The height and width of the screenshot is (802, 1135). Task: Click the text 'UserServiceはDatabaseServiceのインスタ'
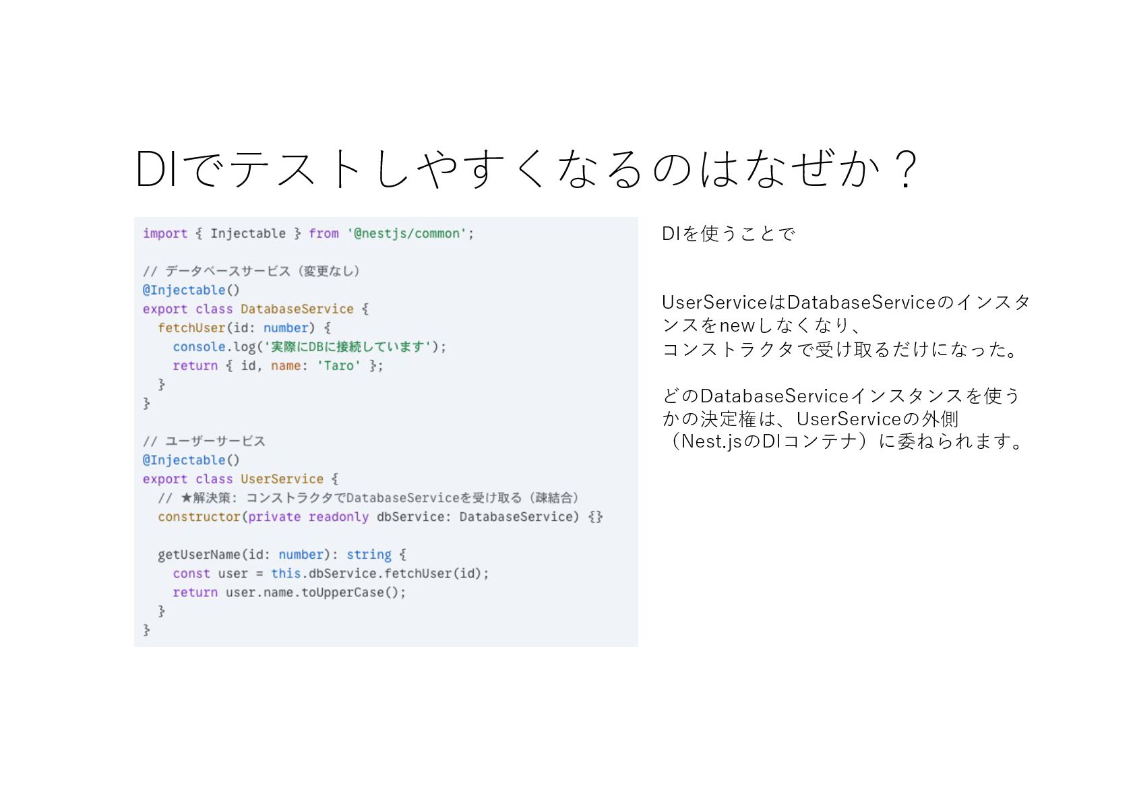846,302
